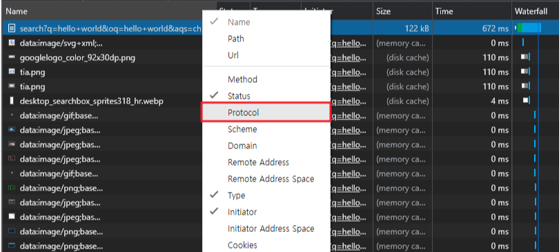Click the 672 ms time value
Image resolution: width=559 pixels, height=252 pixels.
coord(496,28)
